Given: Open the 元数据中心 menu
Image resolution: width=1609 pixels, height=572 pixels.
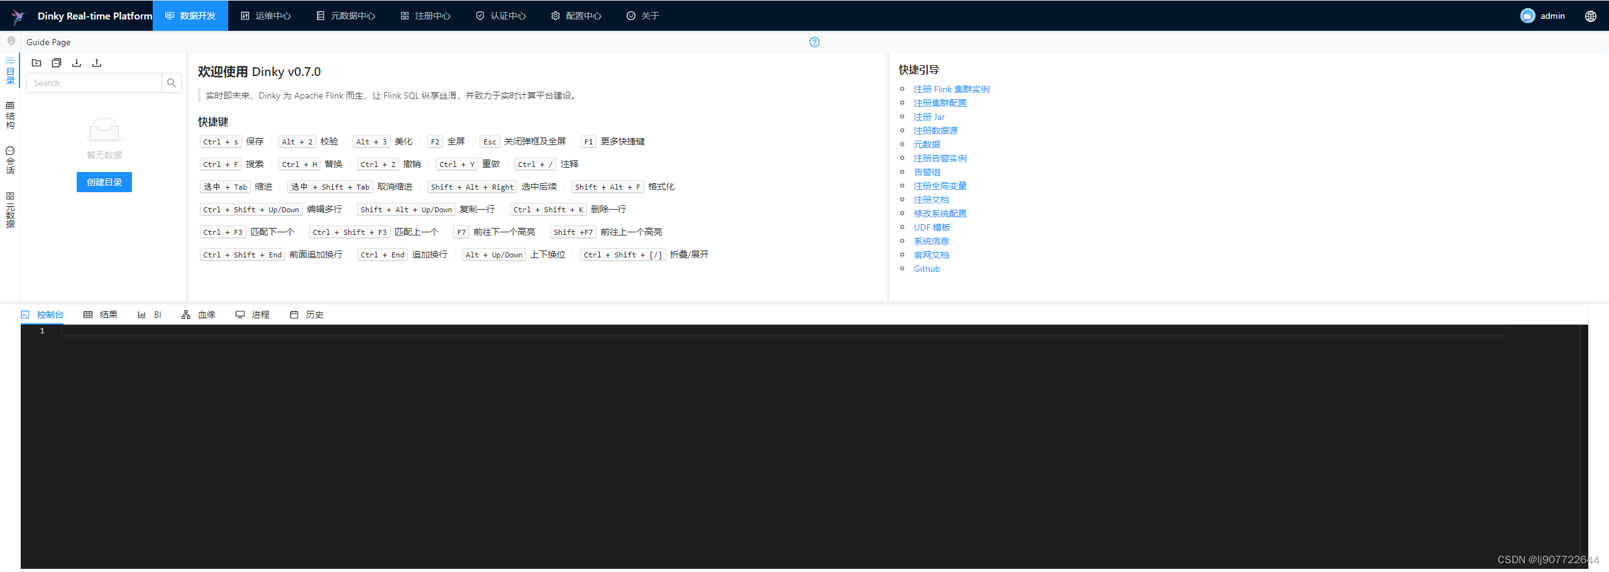Looking at the screenshot, I should coord(346,16).
